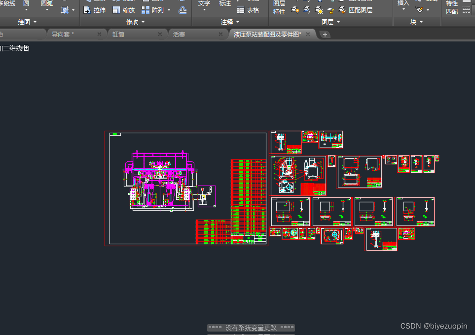The image size is (475, 335).
Task: Click the red parts list table
Action: click(x=249, y=196)
